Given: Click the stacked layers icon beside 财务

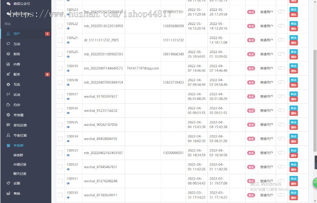Looking at the screenshot, I should (x=8, y=54).
